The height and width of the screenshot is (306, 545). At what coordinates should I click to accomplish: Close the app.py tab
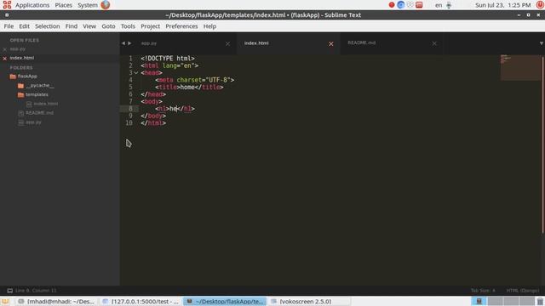[227, 43]
